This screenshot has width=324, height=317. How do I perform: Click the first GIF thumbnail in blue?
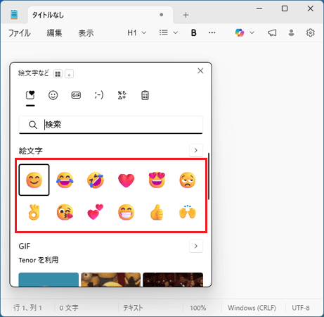click(x=48, y=280)
